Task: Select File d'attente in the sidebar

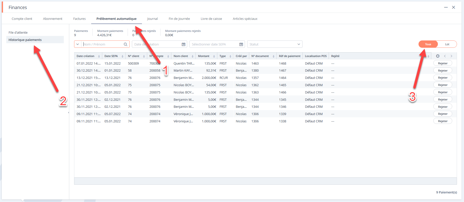Action: click(18, 32)
